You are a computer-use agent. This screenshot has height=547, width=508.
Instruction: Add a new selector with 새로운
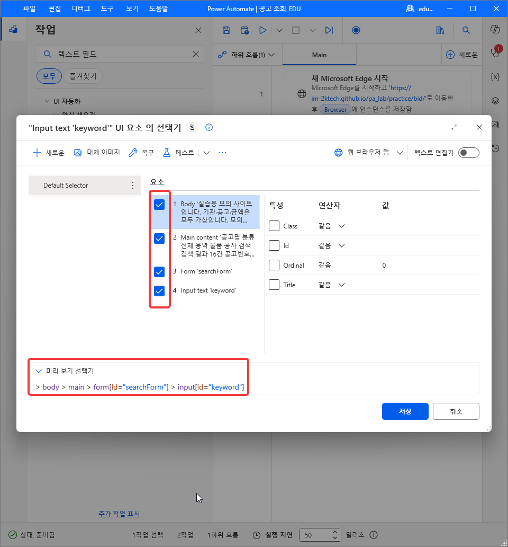(48, 153)
